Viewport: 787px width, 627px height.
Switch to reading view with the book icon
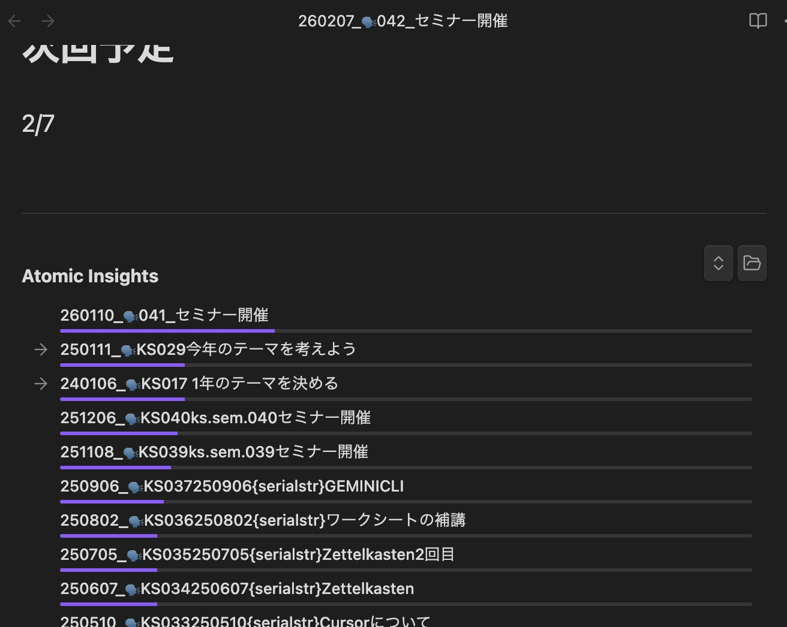coord(758,20)
